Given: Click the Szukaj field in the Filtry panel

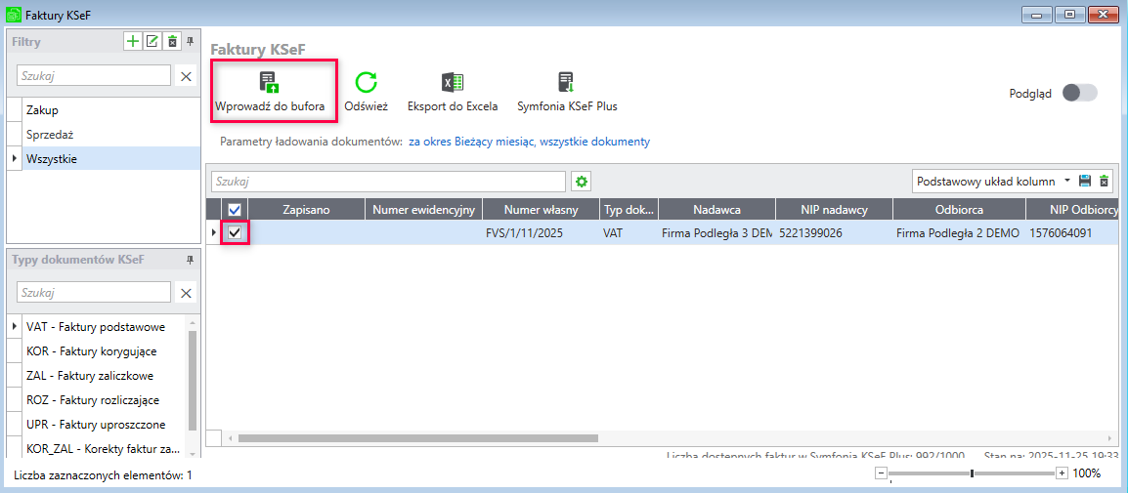Looking at the screenshot, I should [94, 75].
